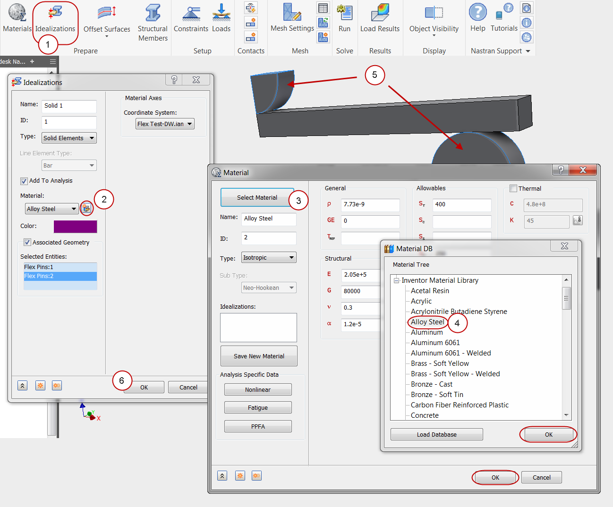Click Save New Material
The image size is (613, 507).
point(259,356)
